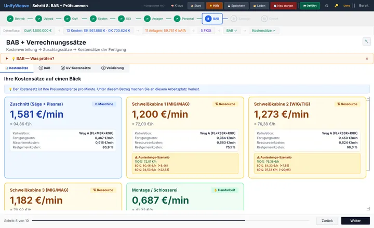This screenshot has height=228, width=374.
Task: Go to the Anlagen step
Action: tap(154, 19)
